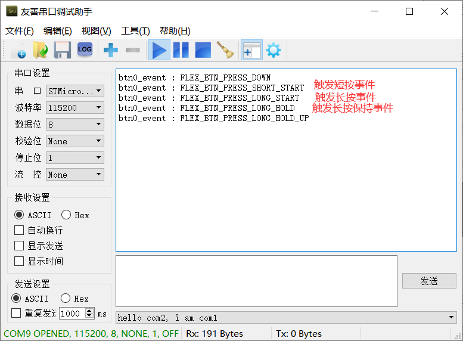Click the blue play start button
463x341 pixels.
click(x=159, y=50)
